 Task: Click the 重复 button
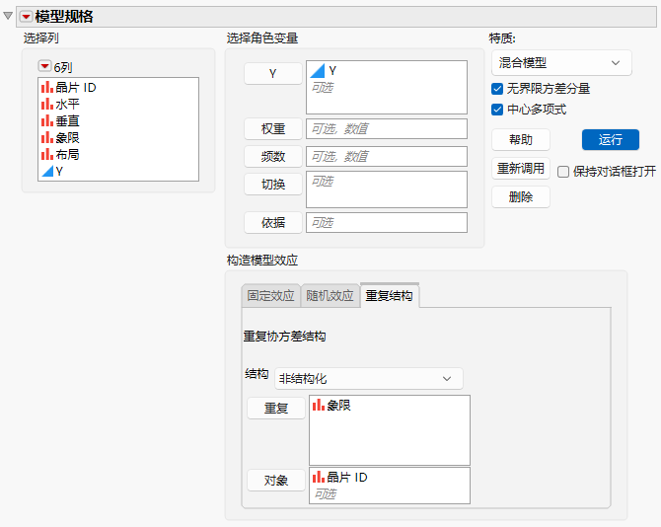tap(275, 409)
